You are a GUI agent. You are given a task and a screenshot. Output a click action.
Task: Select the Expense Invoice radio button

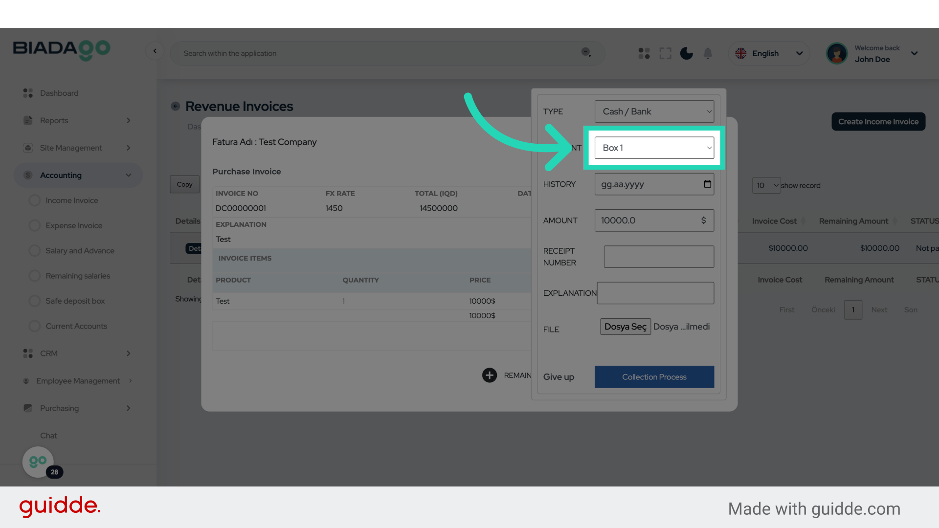click(34, 225)
